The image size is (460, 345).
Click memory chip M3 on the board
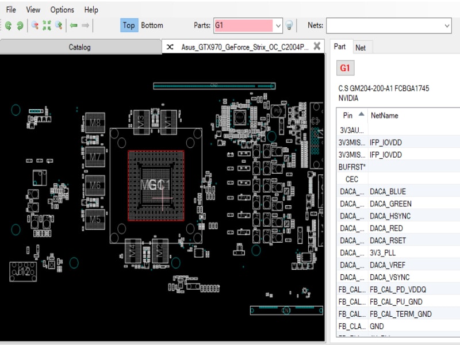pyautogui.click(x=141, y=122)
